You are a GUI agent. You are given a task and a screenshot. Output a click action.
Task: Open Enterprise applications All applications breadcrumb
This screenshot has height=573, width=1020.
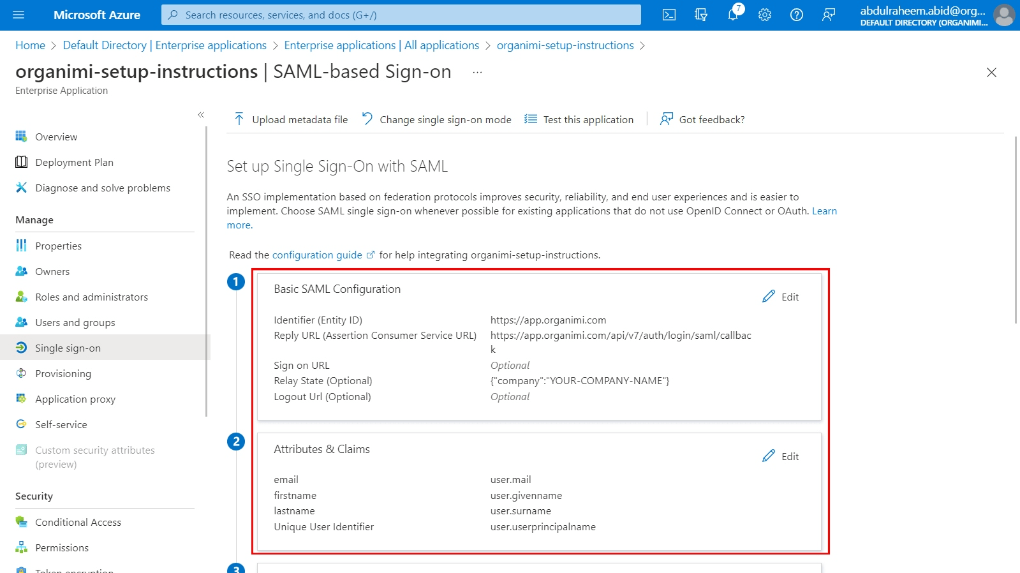[381, 45]
